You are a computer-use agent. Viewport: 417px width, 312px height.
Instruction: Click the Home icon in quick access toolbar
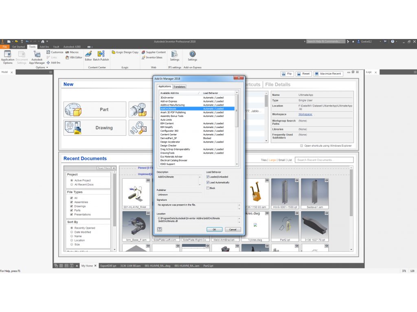tap(42, 41)
